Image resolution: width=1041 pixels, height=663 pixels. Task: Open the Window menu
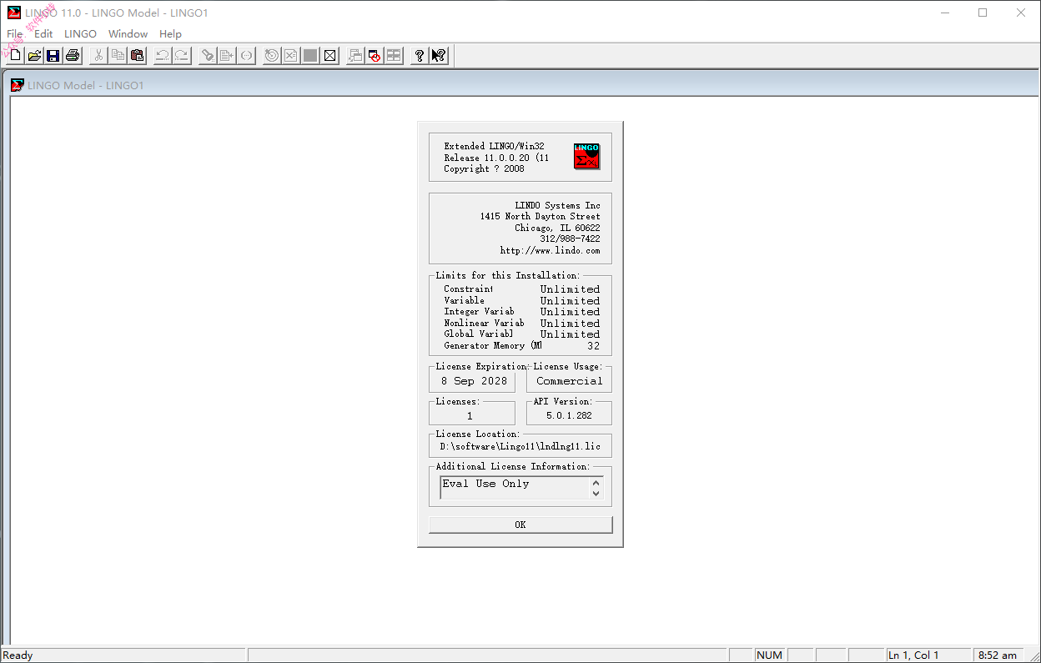pos(128,34)
